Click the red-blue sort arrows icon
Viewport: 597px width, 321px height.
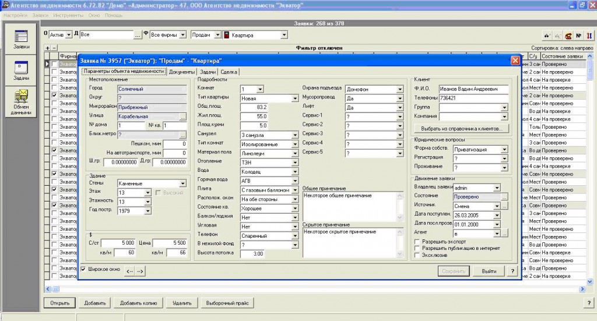[588, 35]
